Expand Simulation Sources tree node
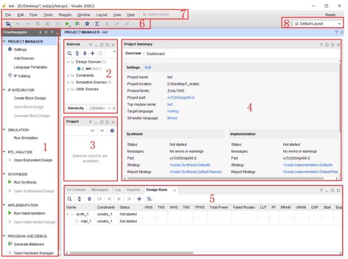Viewport: 348px width, 259px height. [68, 82]
